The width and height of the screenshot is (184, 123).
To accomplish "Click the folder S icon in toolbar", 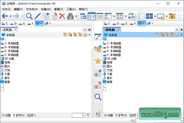I will coord(172,16).
